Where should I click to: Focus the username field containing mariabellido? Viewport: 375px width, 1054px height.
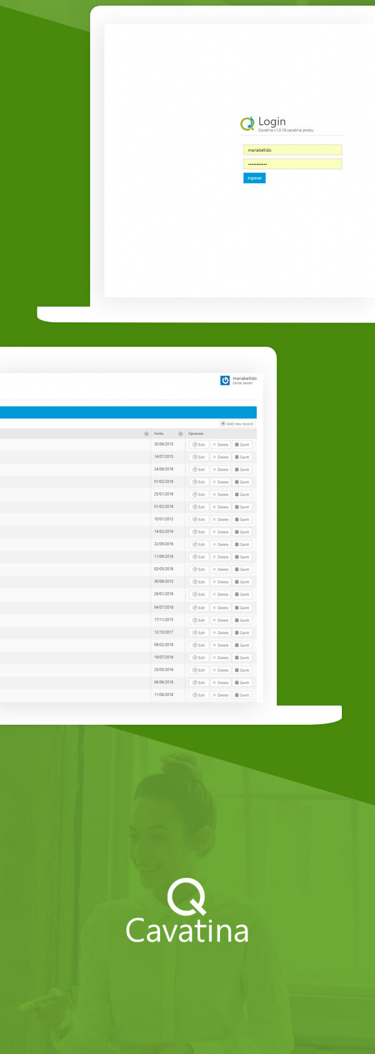292,150
